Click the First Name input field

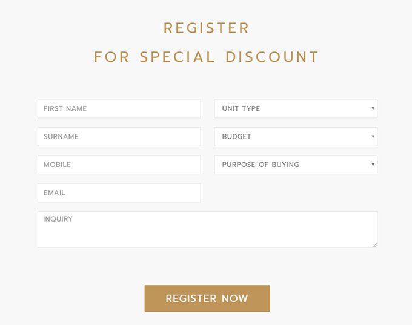tap(119, 109)
